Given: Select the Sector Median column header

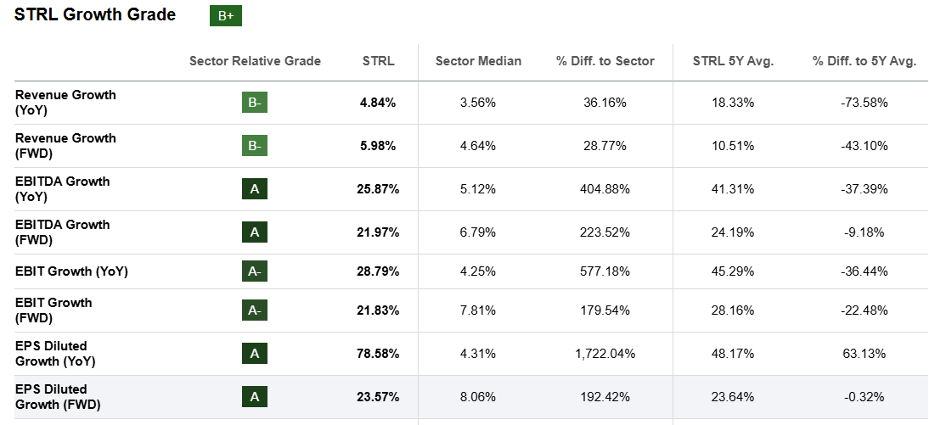Looking at the screenshot, I should point(478,61).
